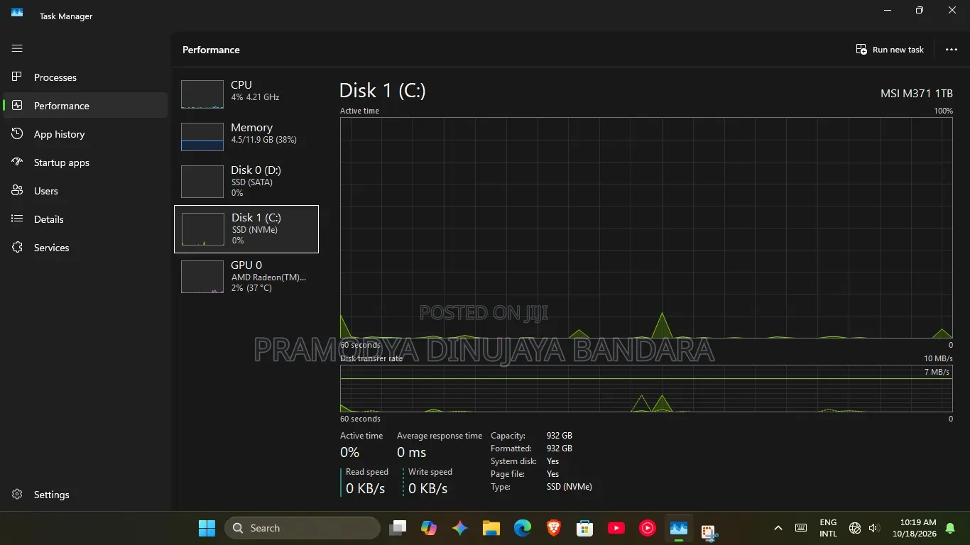The image size is (970, 545).
Task: Open the notifications bell
Action: (x=950, y=528)
